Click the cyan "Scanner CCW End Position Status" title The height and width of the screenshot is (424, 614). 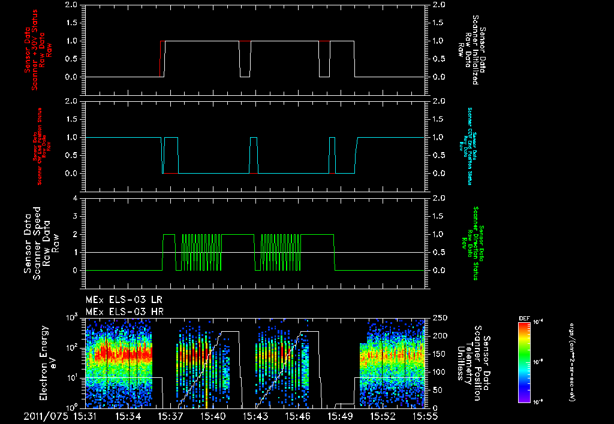[470, 146]
